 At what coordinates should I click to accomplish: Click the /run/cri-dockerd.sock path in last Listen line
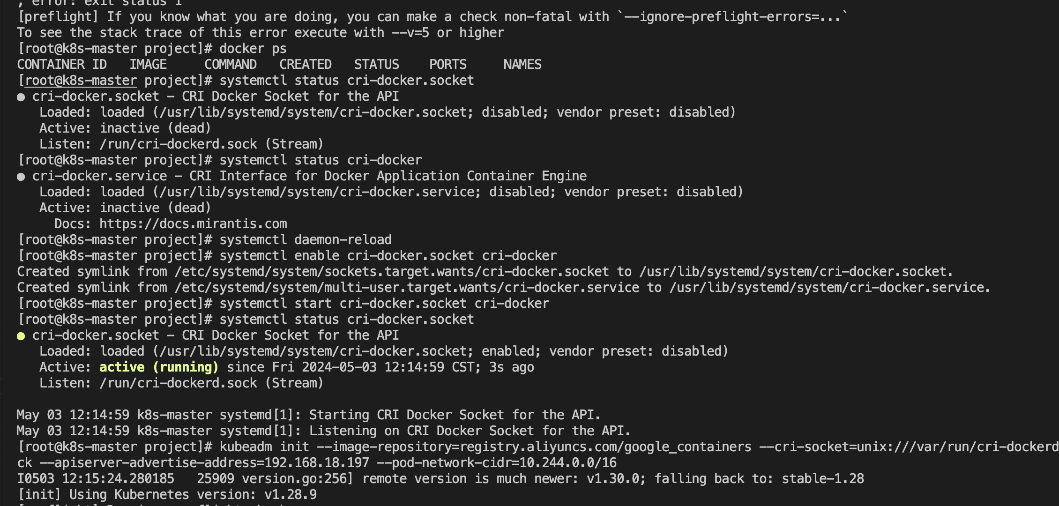click(x=178, y=383)
